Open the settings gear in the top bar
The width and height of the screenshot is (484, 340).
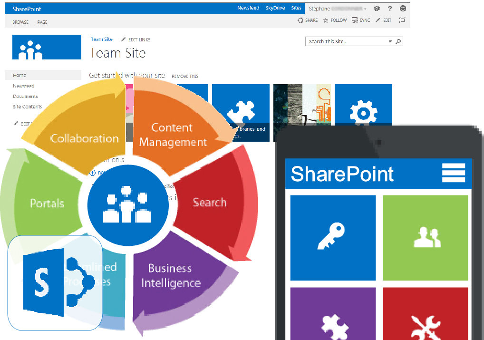tap(377, 9)
